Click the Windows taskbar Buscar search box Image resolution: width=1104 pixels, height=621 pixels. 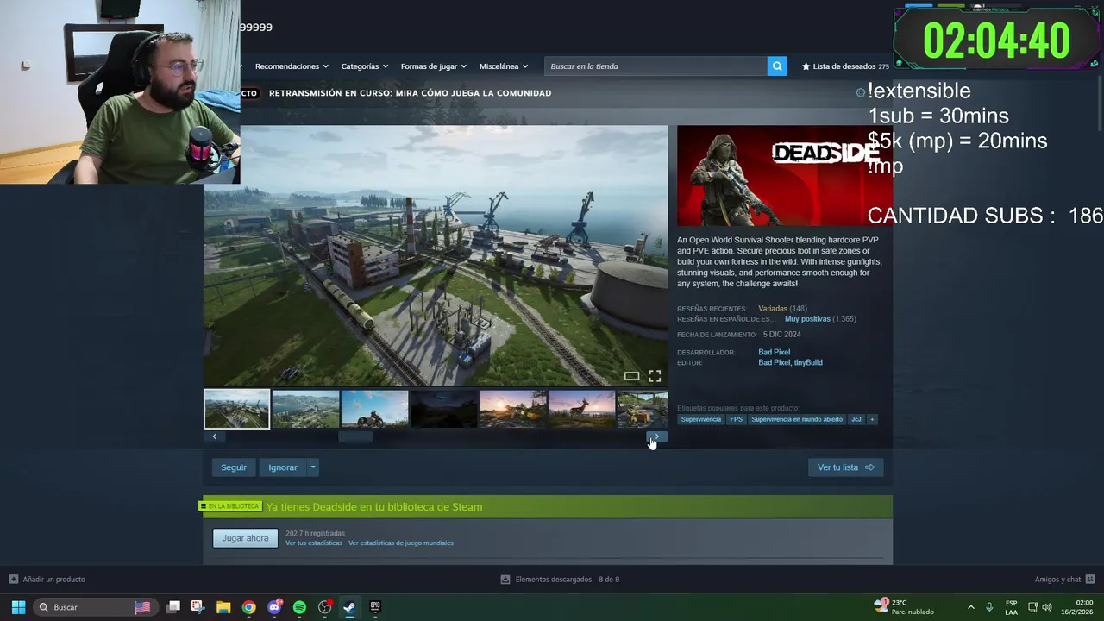coord(94,607)
